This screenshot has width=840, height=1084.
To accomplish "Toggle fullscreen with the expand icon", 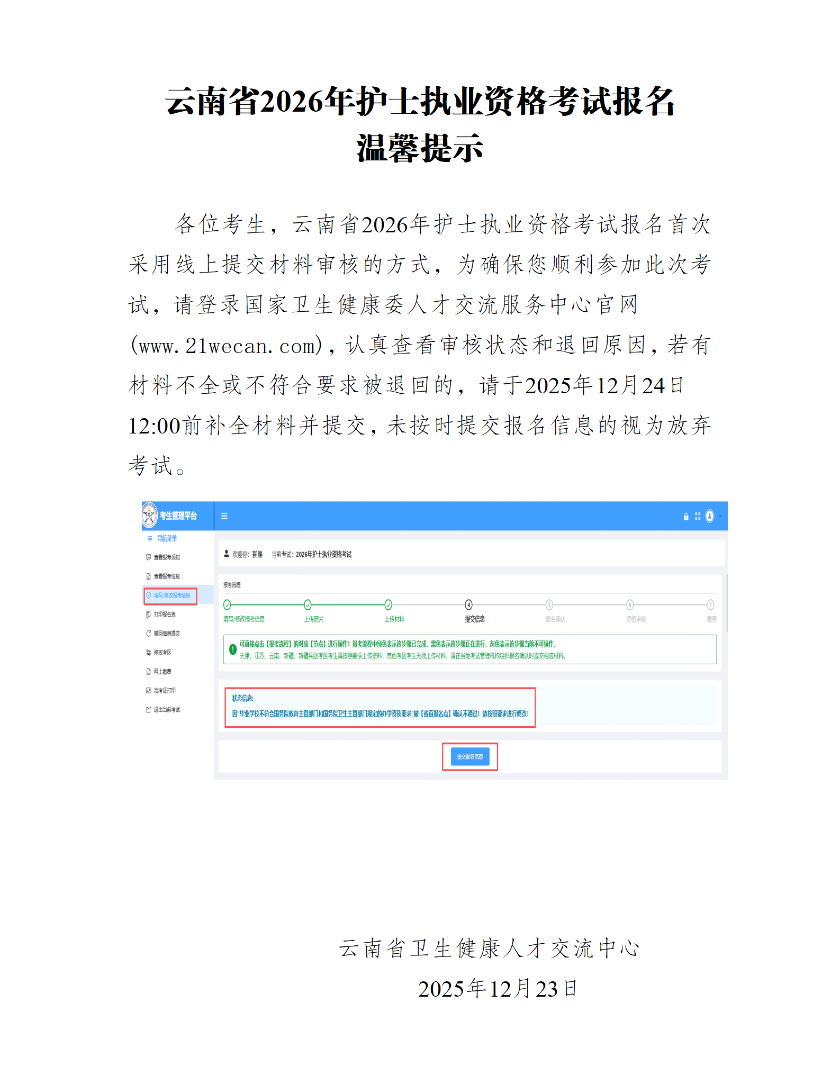I will pos(698,516).
